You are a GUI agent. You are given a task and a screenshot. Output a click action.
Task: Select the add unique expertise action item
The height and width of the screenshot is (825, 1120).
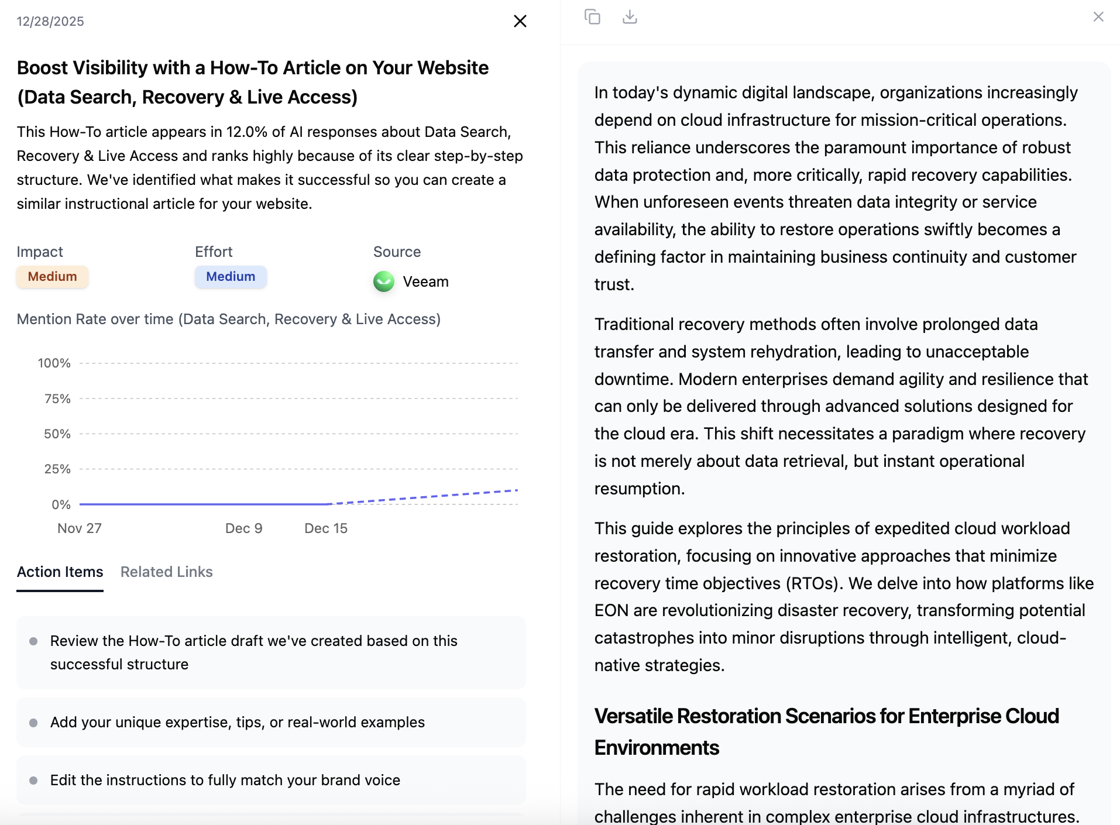[270, 722]
